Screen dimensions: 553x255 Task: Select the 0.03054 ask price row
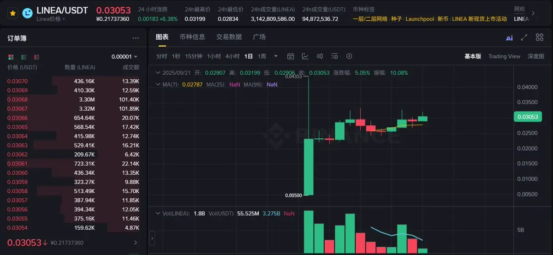[73, 228]
